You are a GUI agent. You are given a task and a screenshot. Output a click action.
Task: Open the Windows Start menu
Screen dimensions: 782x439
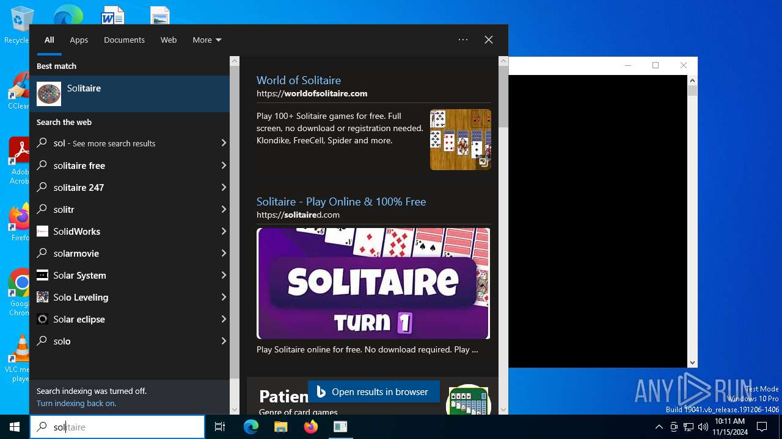coord(15,427)
